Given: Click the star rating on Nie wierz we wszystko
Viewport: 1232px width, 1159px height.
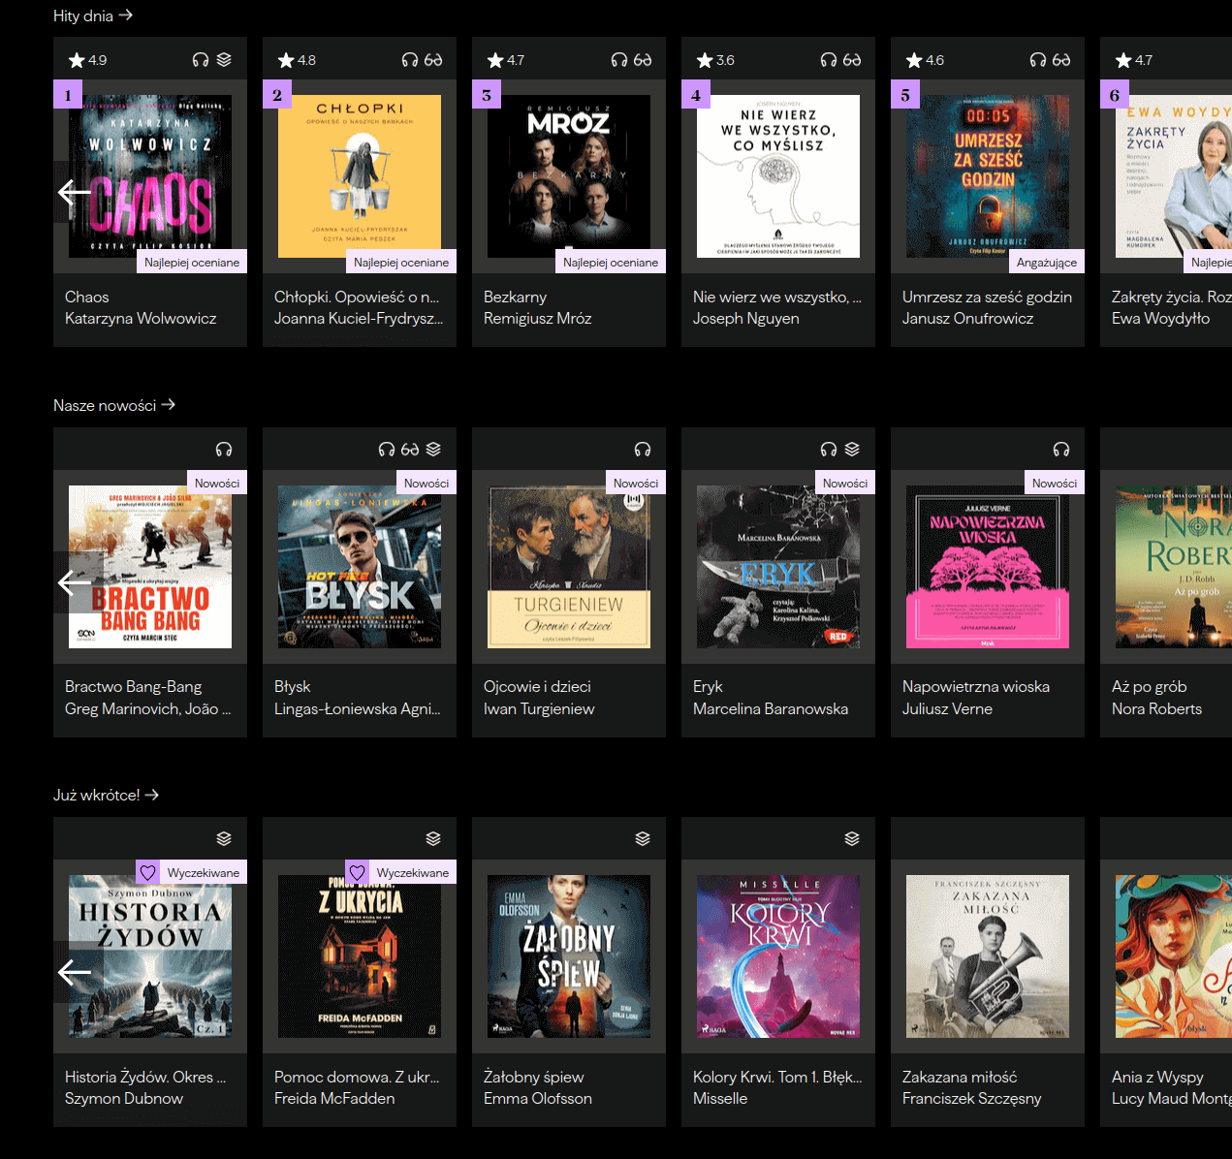Looking at the screenshot, I should point(715,60).
